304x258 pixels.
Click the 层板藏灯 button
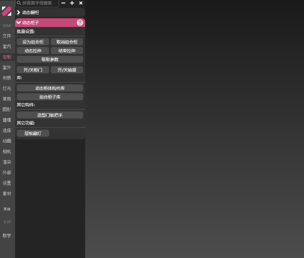point(33,133)
